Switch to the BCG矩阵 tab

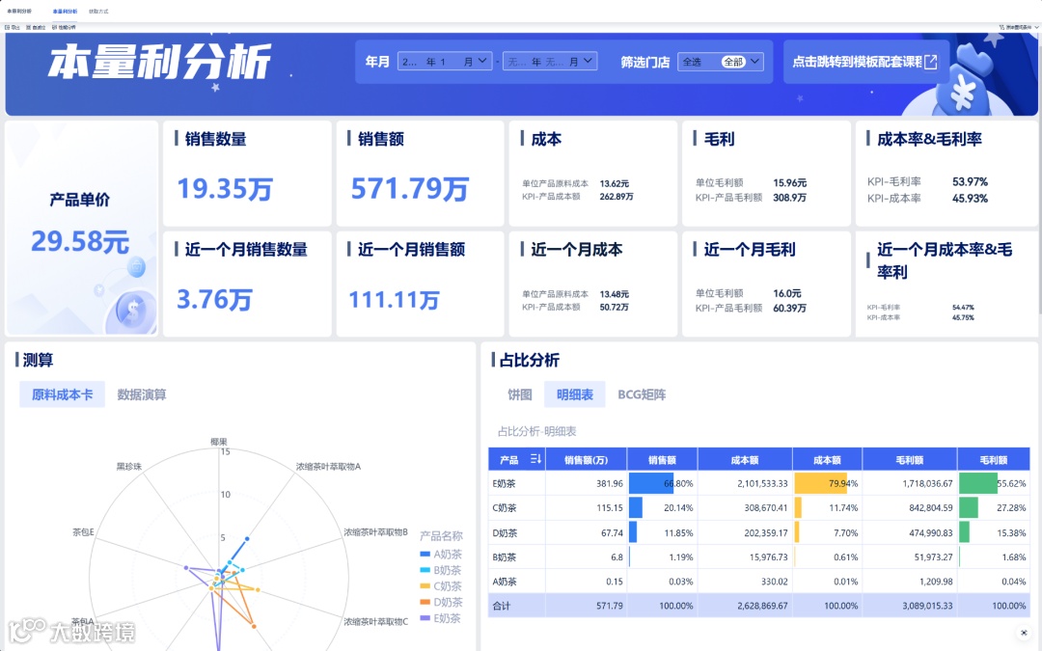click(642, 394)
